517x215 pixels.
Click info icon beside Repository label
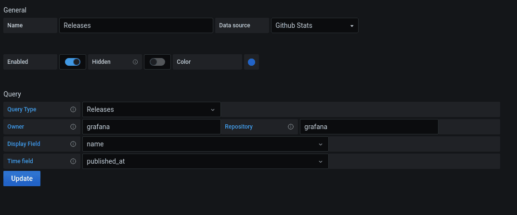[x=291, y=127]
